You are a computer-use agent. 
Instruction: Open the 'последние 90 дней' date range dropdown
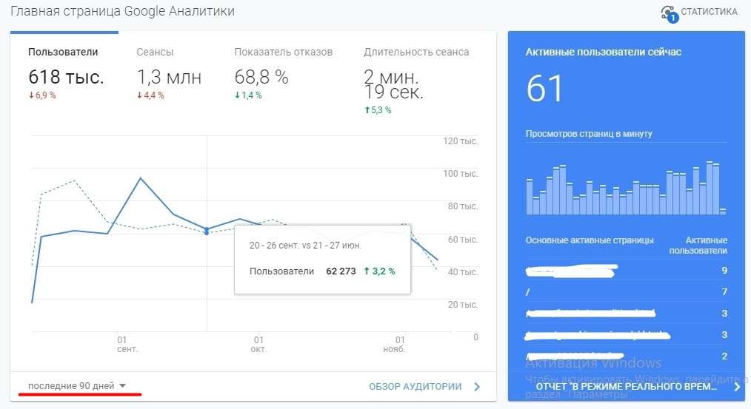[76, 385]
